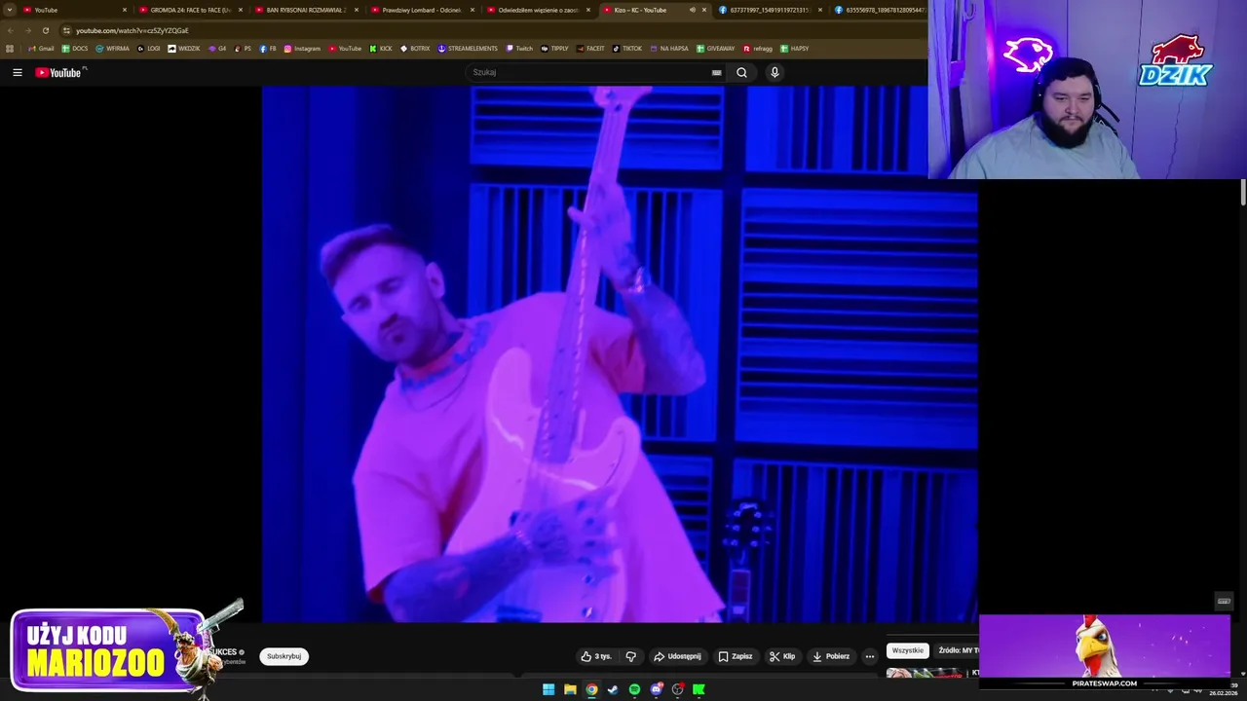Open the refragg bookmark

point(758,49)
